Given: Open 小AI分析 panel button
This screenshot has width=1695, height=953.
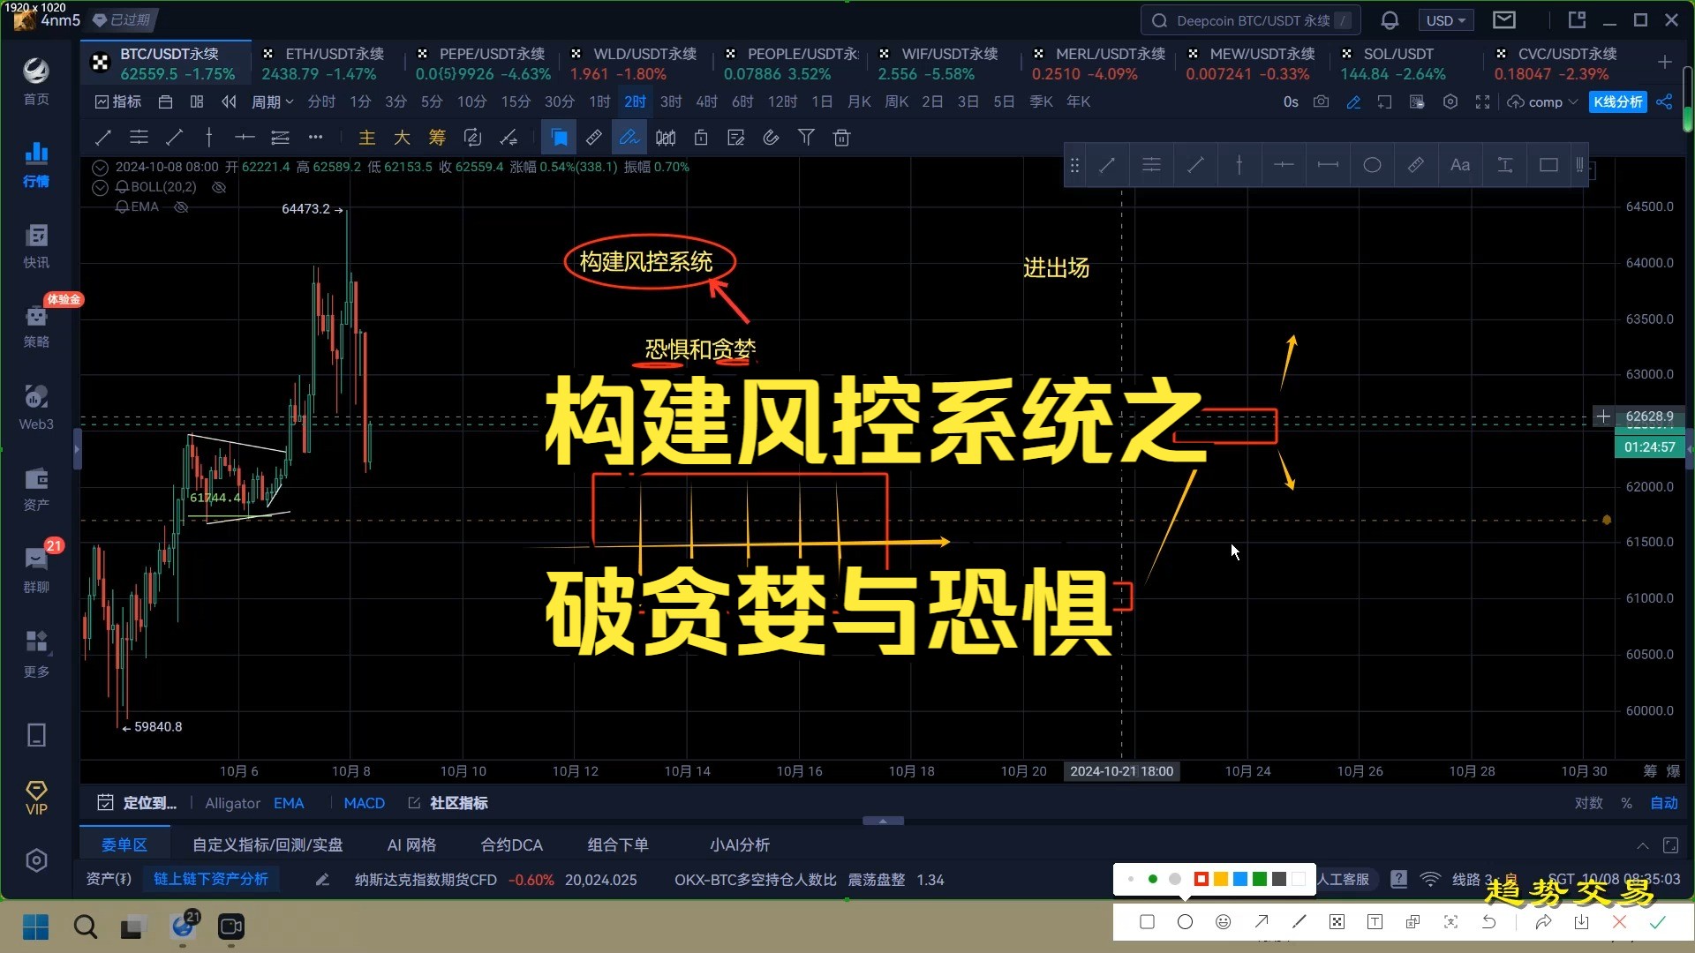Looking at the screenshot, I should (x=739, y=844).
